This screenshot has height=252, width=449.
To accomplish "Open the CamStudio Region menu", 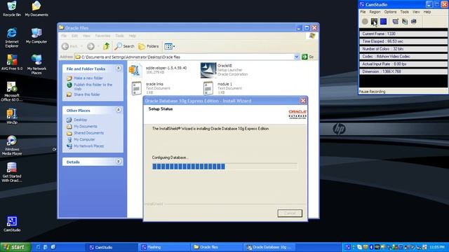I will pos(375,12).
